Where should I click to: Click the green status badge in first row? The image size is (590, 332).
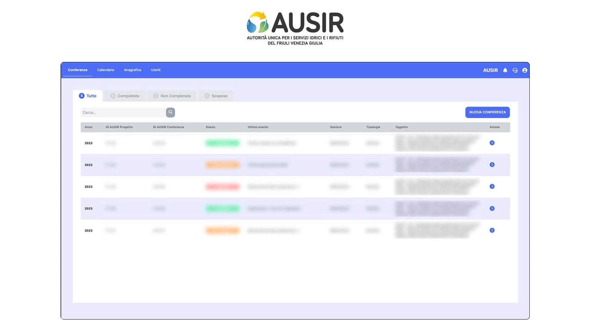[x=222, y=143]
